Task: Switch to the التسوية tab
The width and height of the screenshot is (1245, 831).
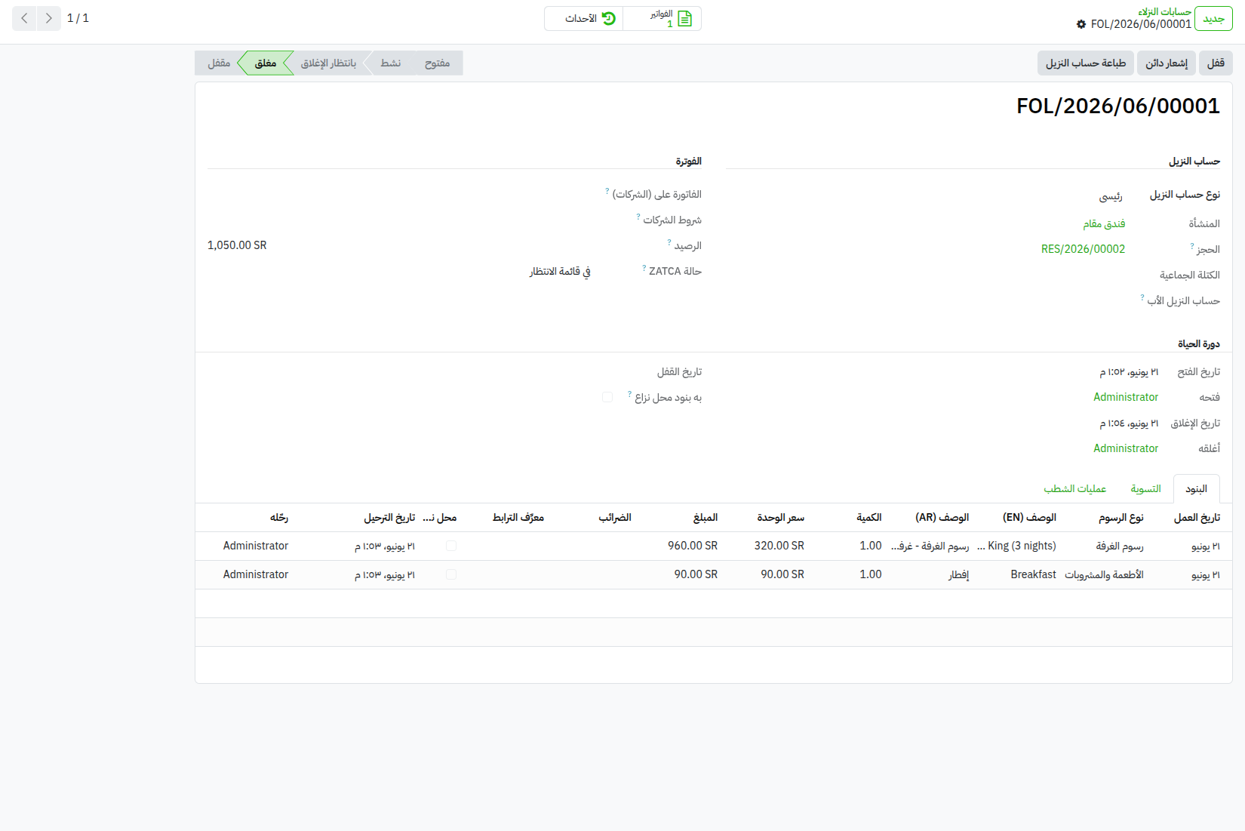Action: click(x=1145, y=489)
